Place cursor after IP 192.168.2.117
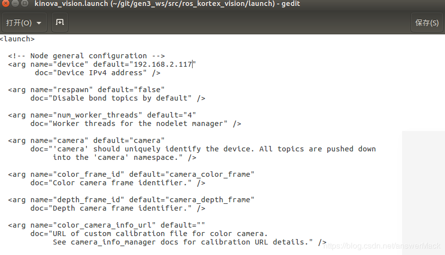This screenshot has width=445, height=255. click(193, 64)
